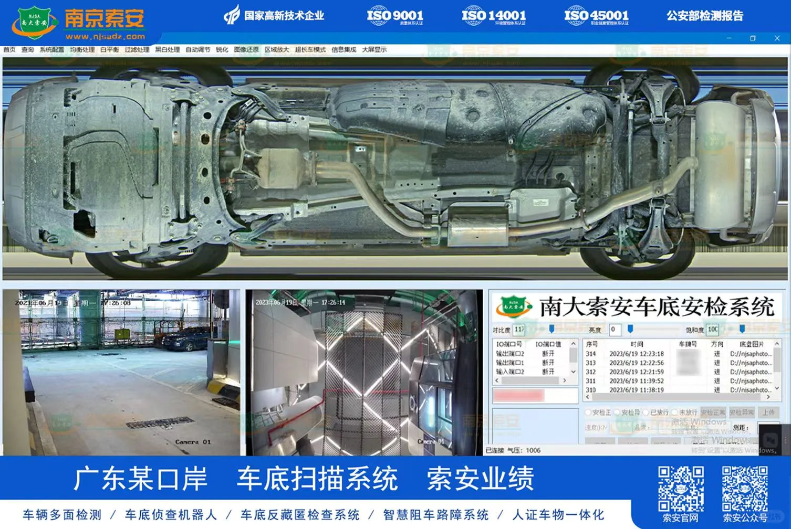791x529 pixels.
Task: Click the 序号 column header
Action: coord(591,344)
